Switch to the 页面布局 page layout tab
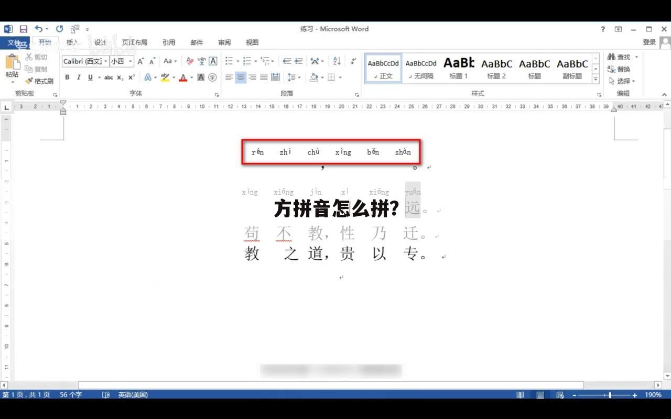The image size is (671, 419). (x=135, y=43)
